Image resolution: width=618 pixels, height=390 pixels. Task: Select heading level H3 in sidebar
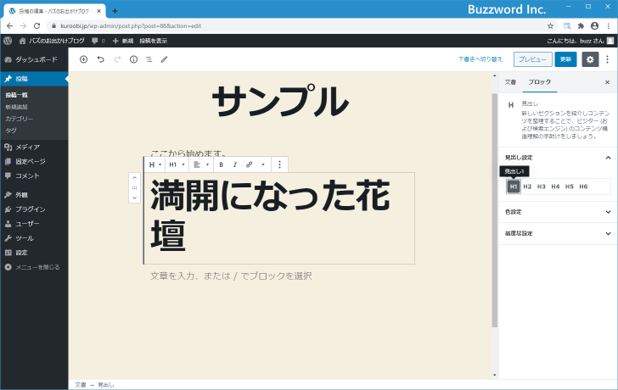(x=541, y=187)
